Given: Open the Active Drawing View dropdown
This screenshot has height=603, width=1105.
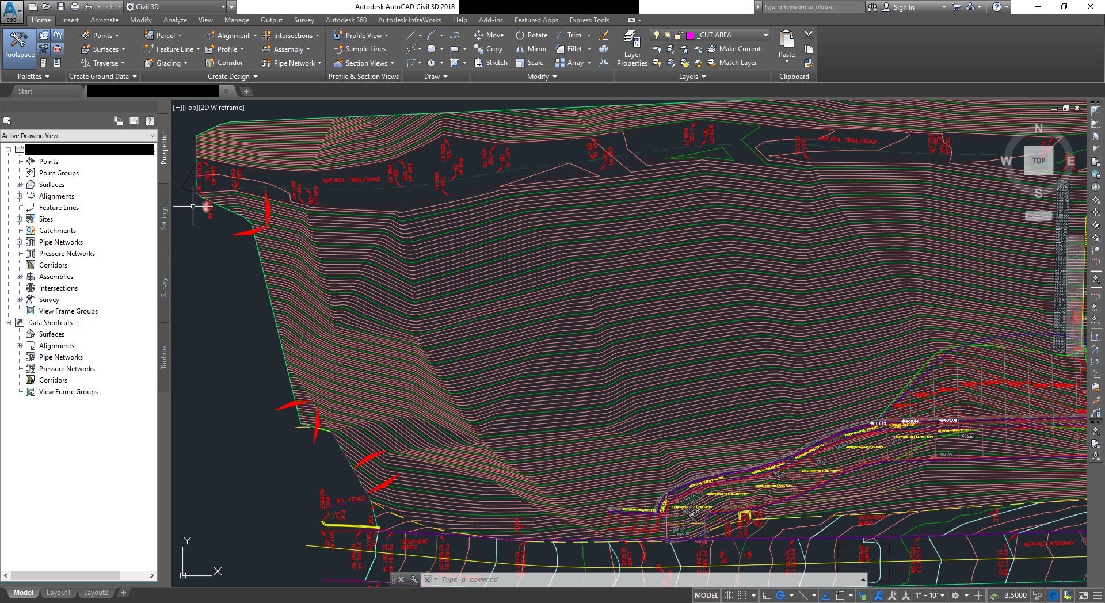Looking at the screenshot, I should (x=152, y=136).
